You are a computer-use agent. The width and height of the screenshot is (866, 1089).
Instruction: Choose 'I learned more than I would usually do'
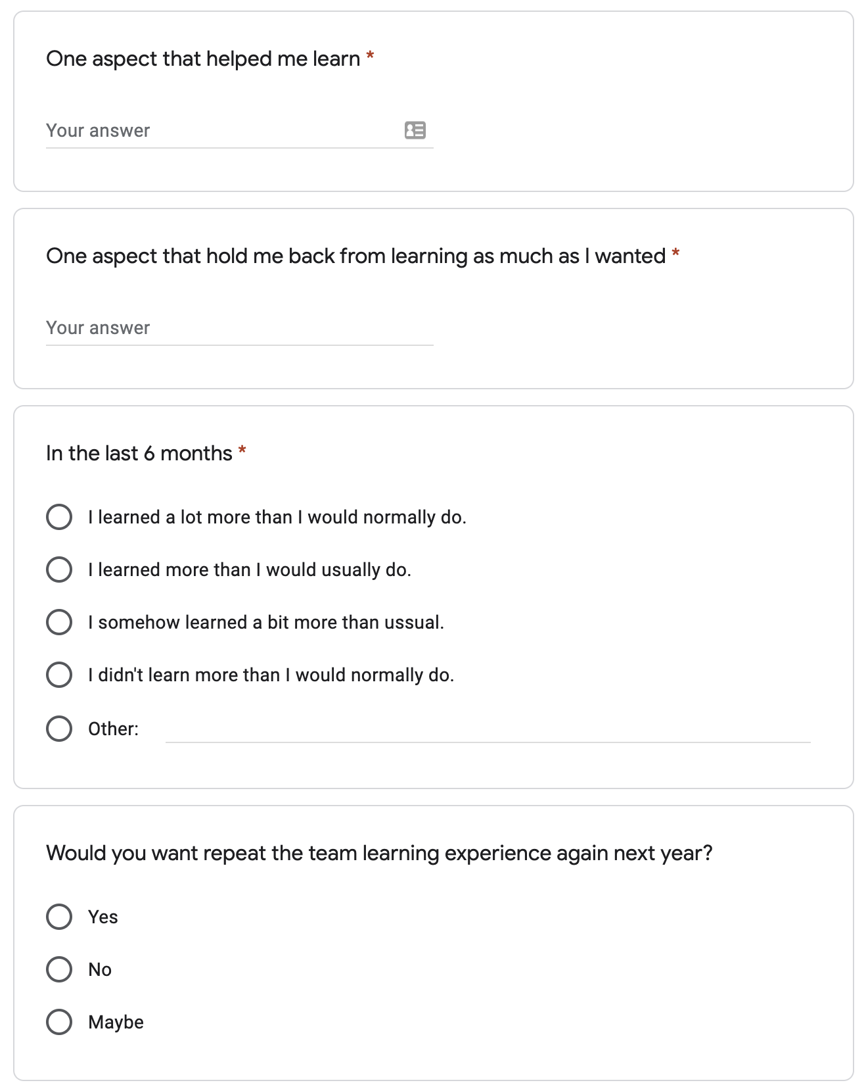pos(59,569)
